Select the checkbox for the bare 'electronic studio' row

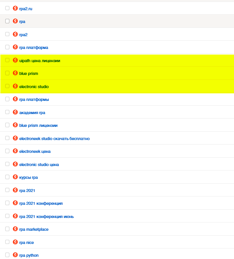[x=7, y=86]
